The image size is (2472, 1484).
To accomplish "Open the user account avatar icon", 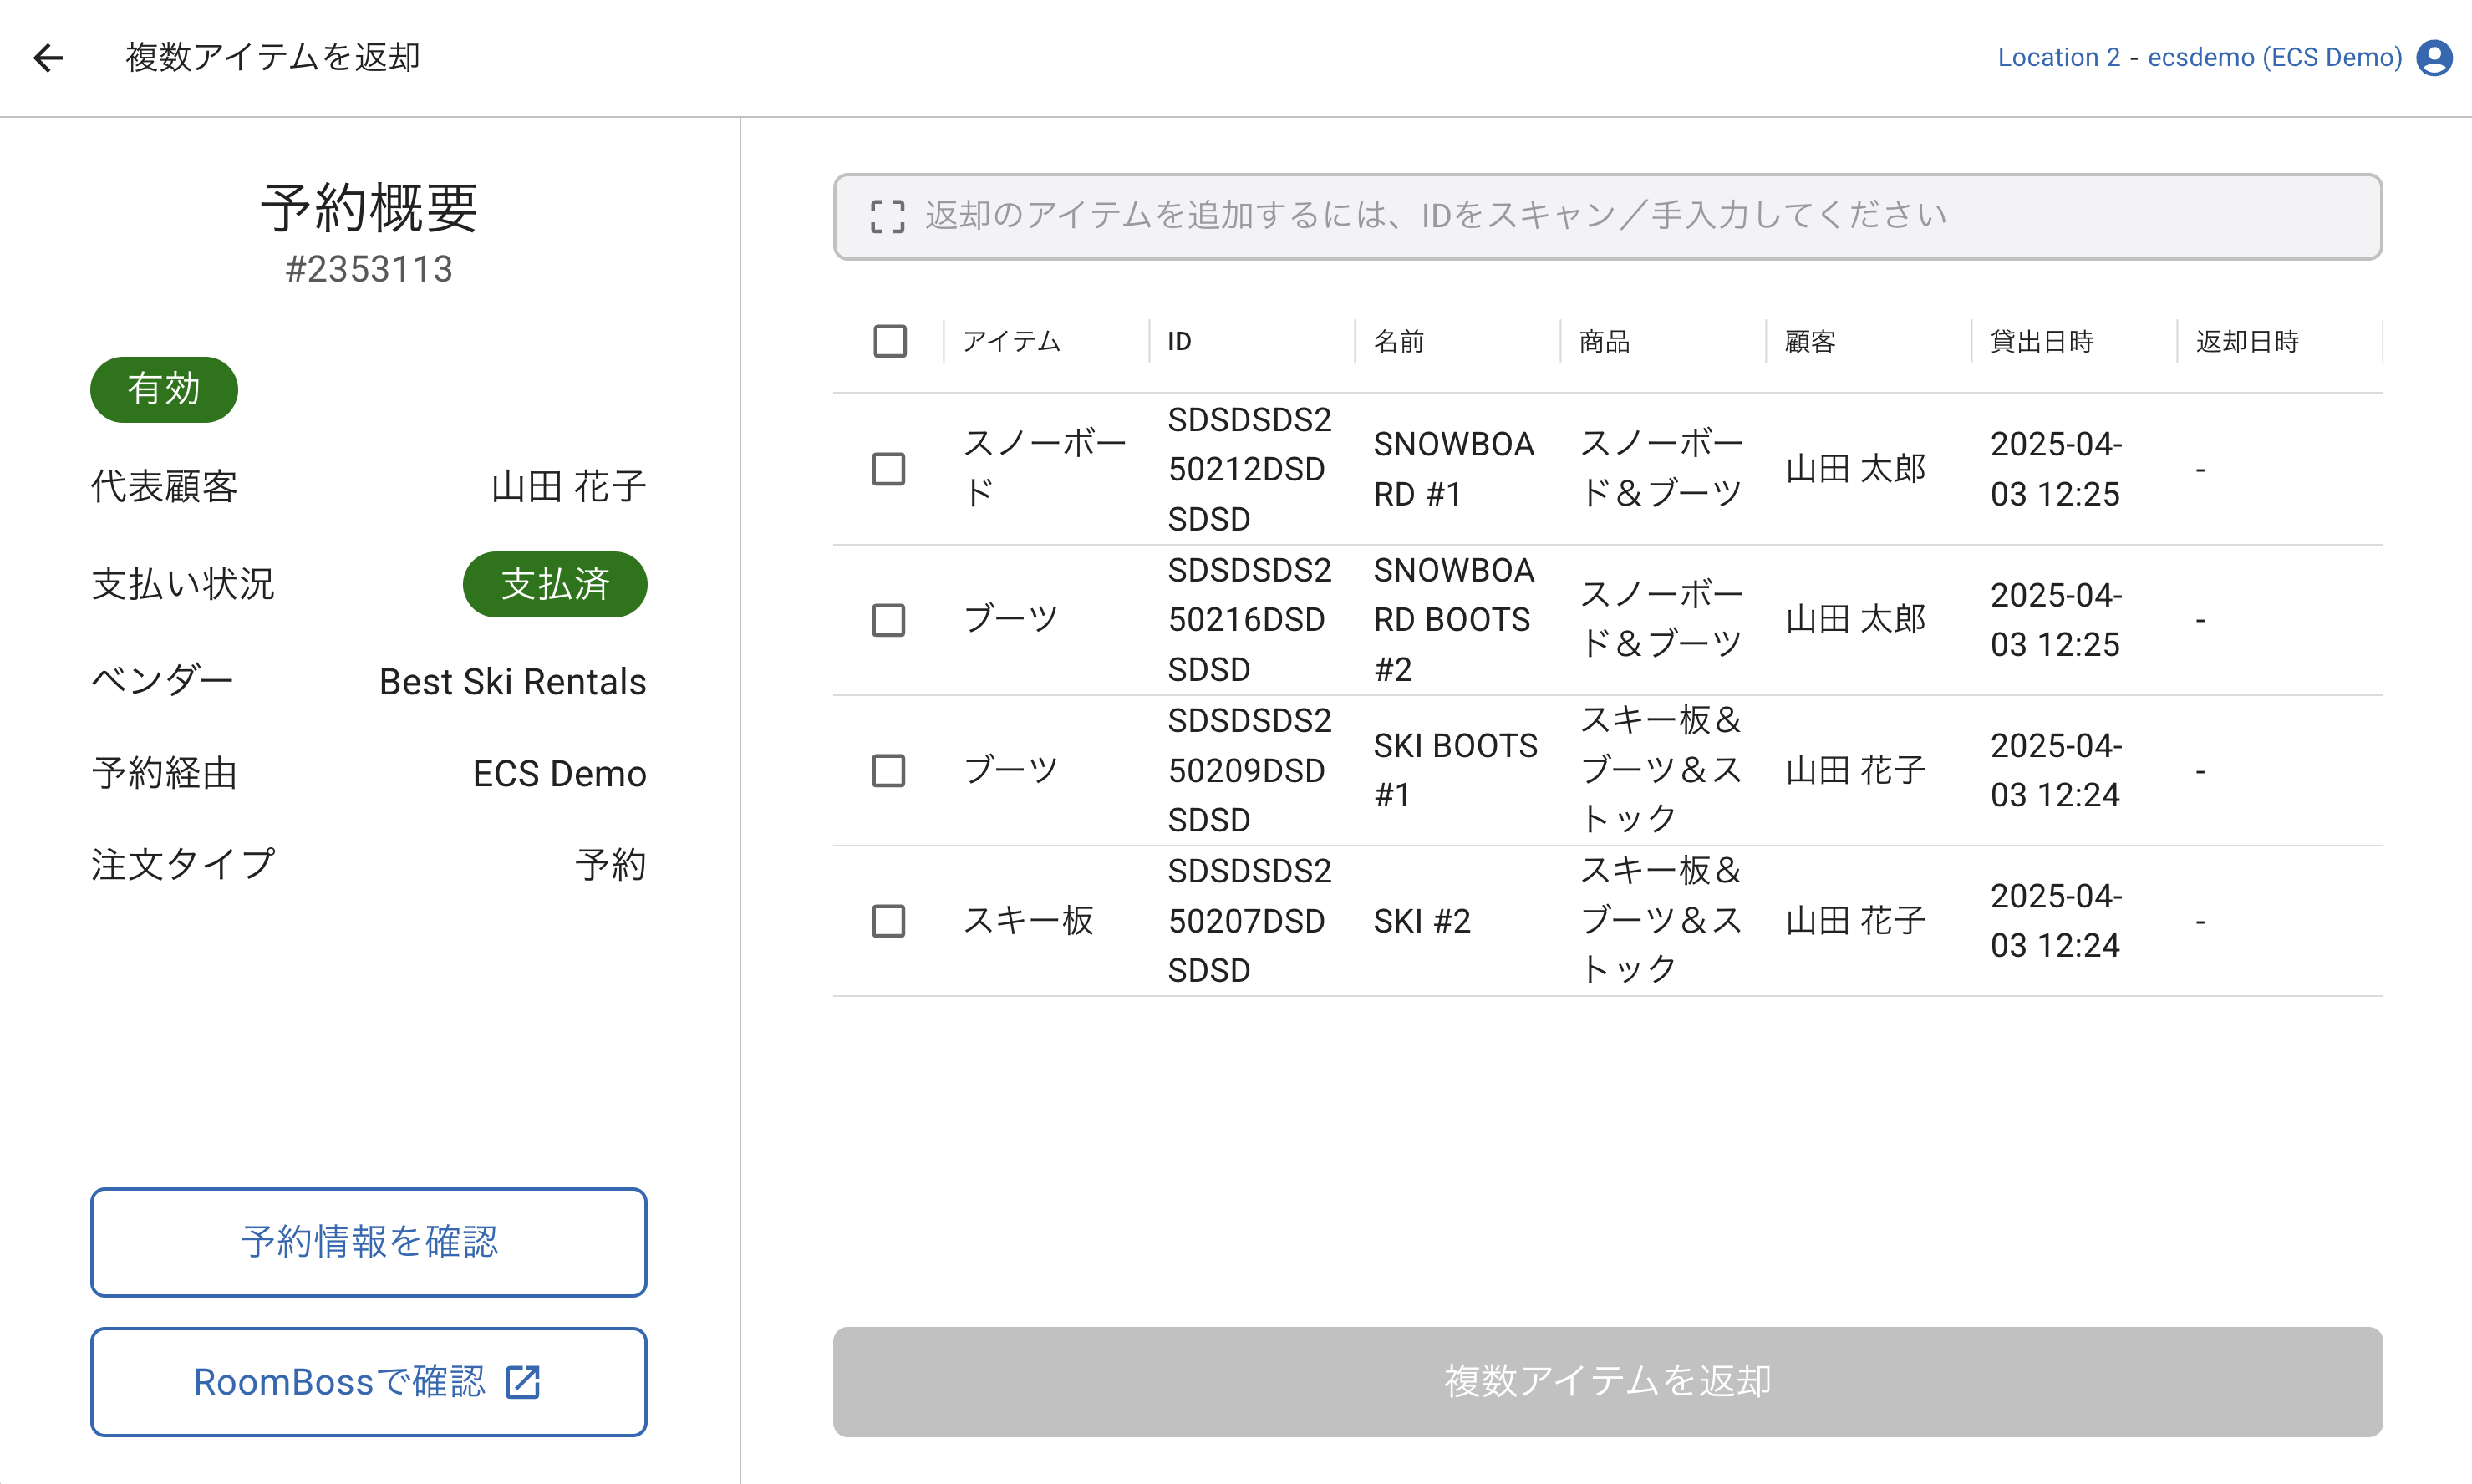I will pos(2434,58).
